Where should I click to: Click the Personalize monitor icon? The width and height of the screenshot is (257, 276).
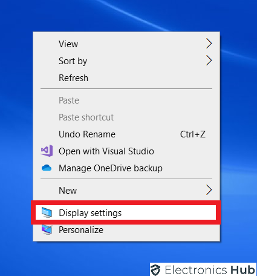[x=47, y=229]
